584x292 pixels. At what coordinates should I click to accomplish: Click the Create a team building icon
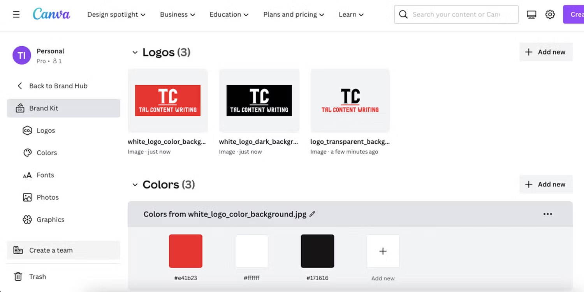pos(18,250)
